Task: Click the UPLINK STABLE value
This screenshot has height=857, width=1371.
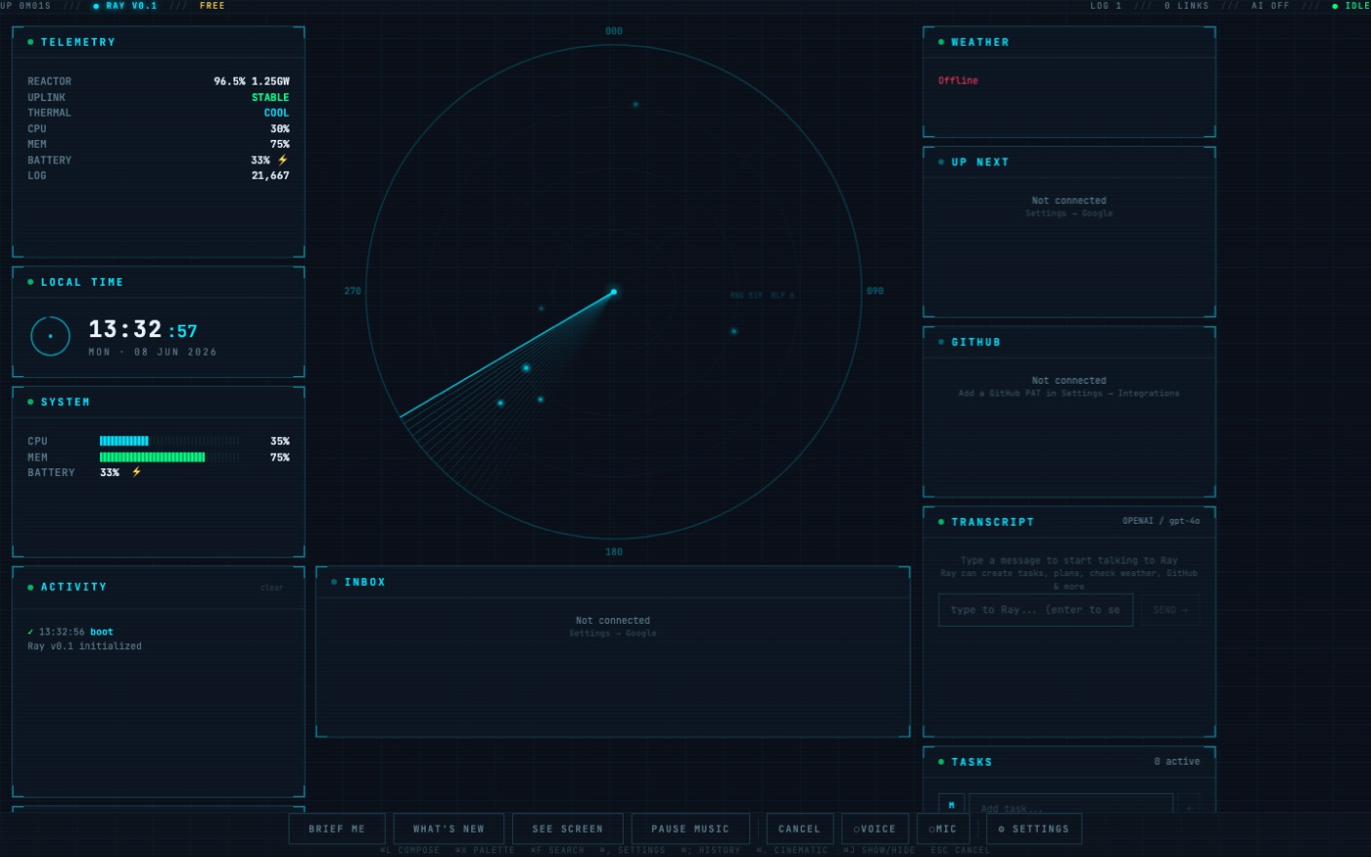Action: tap(270, 98)
